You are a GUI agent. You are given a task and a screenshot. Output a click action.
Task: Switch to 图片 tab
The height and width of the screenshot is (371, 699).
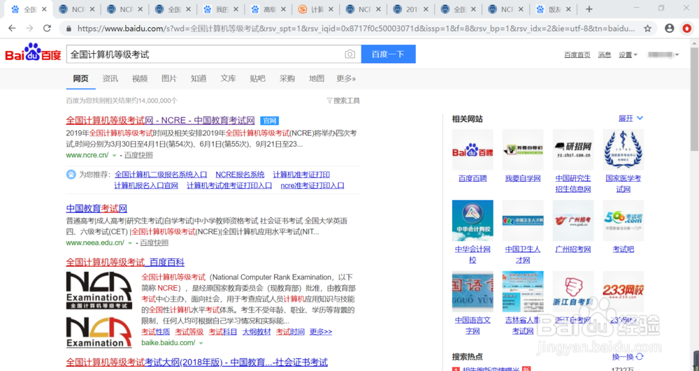(169, 78)
